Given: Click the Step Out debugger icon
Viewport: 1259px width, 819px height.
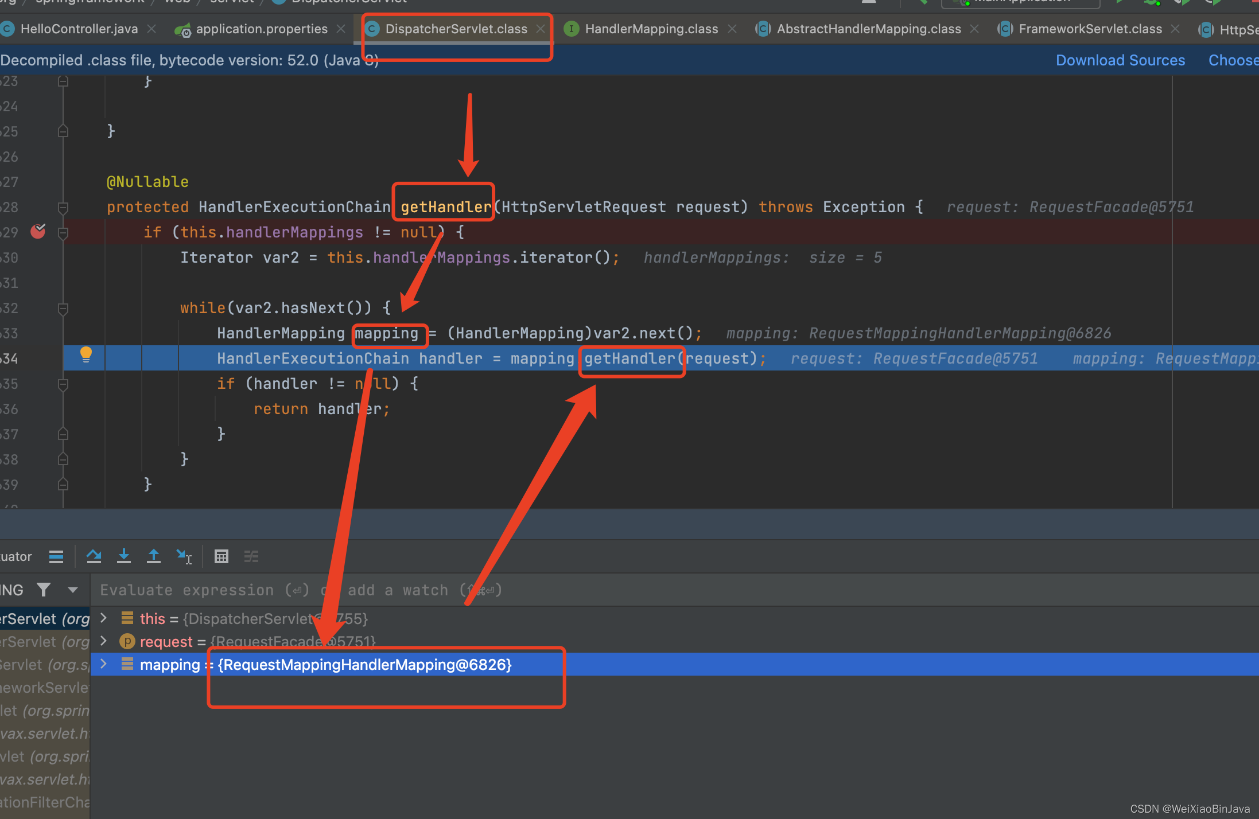Looking at the screenshot, I should (154, 556).
